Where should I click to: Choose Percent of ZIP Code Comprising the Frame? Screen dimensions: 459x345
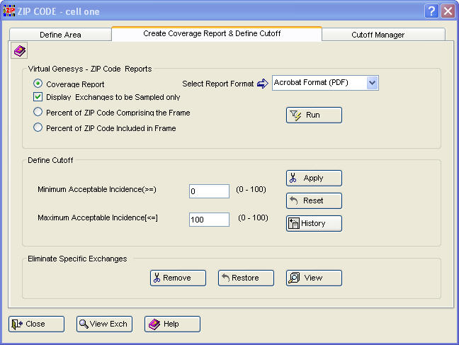pyautogui.click(x=38, y=112)
